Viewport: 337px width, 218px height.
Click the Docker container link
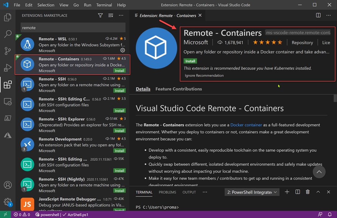[246, 125]
